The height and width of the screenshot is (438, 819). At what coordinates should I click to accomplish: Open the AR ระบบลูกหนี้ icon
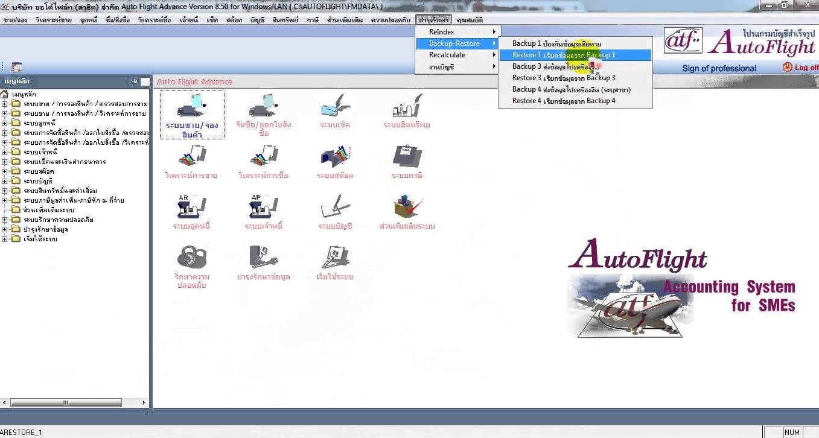click(x=192, y=207)
